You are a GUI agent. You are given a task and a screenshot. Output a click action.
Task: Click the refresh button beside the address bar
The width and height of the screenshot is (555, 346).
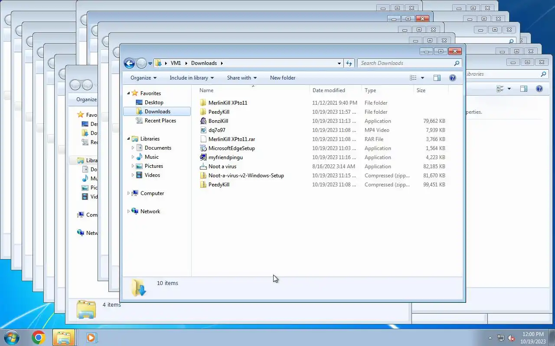349,63
